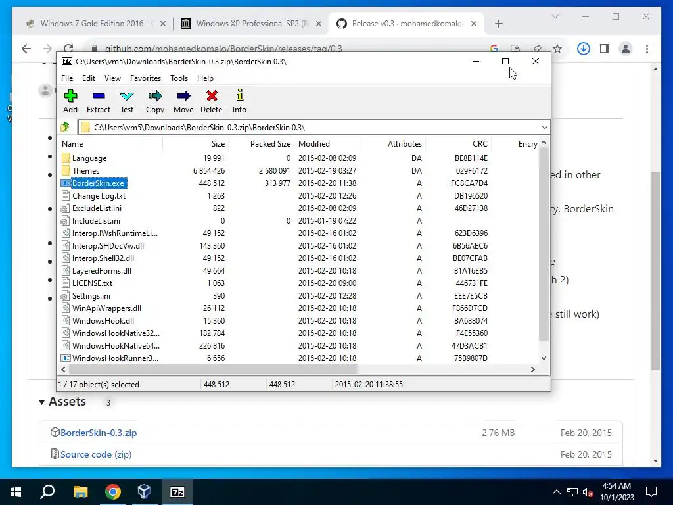Select the Themes folder icon
Image resolution: width=673 pixels, height=505 pixels.
click(66, 170)
